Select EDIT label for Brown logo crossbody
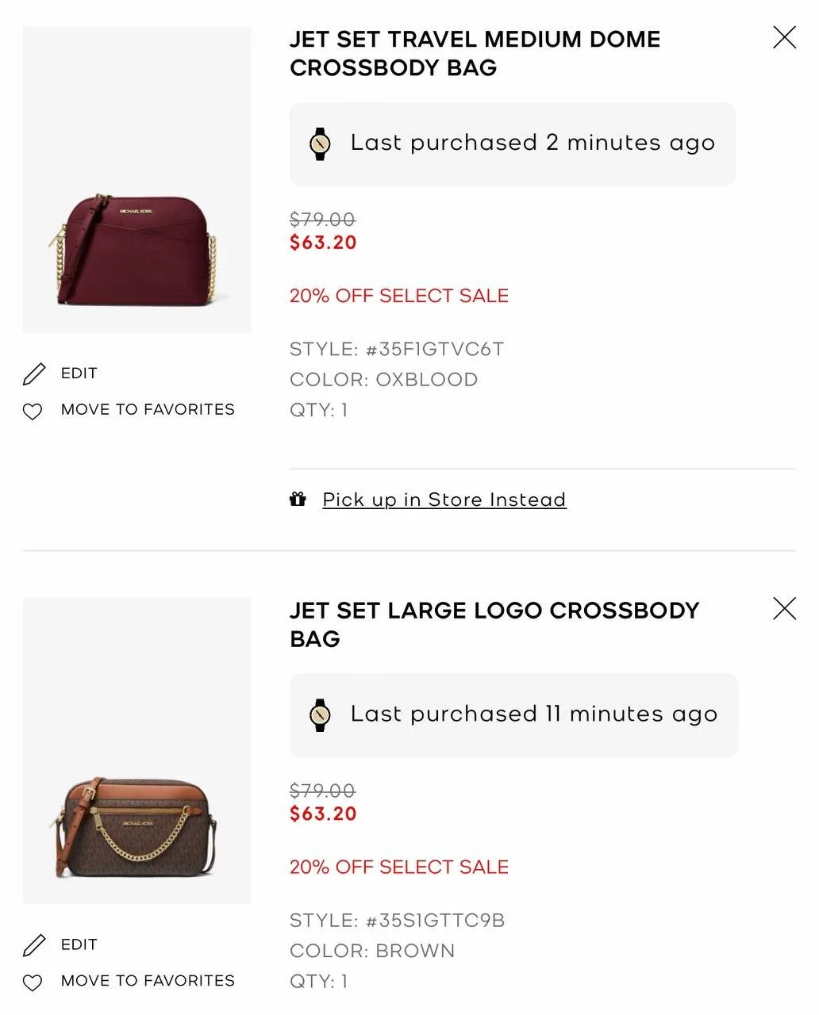The image size is (819, 1015). coord(79,944)
